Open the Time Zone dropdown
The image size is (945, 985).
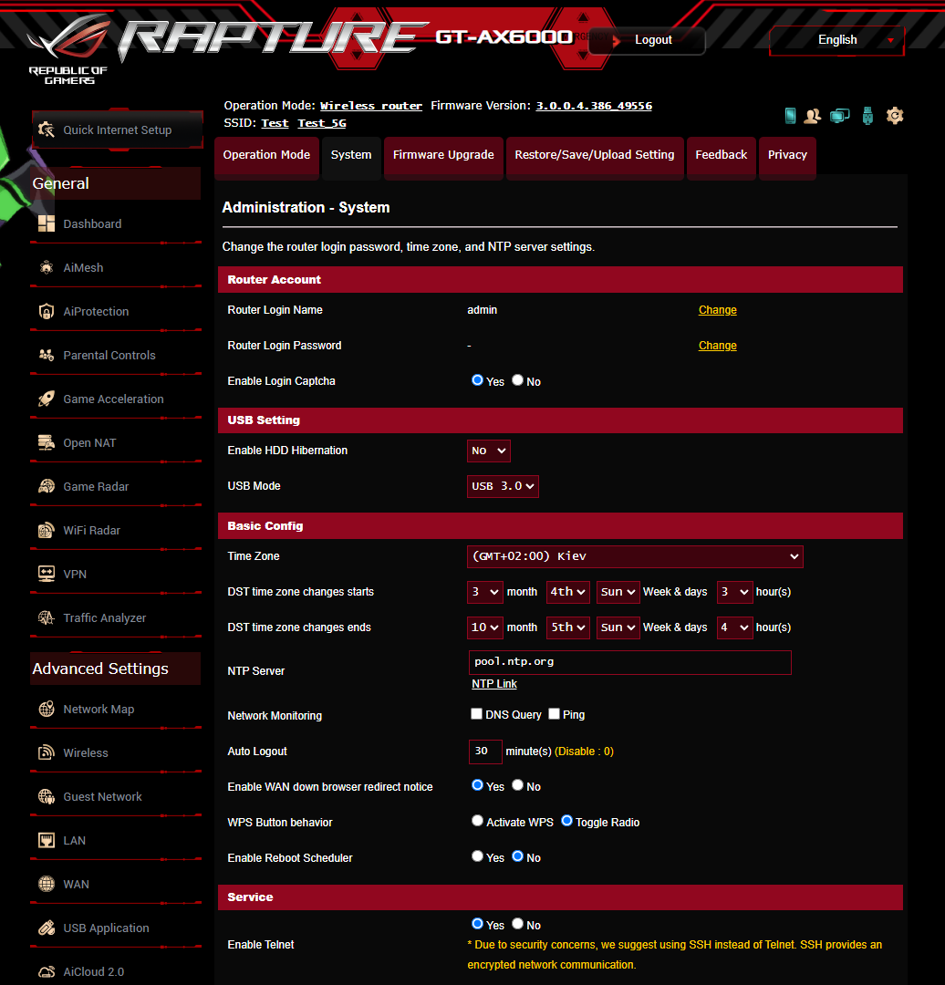(635, 556)
